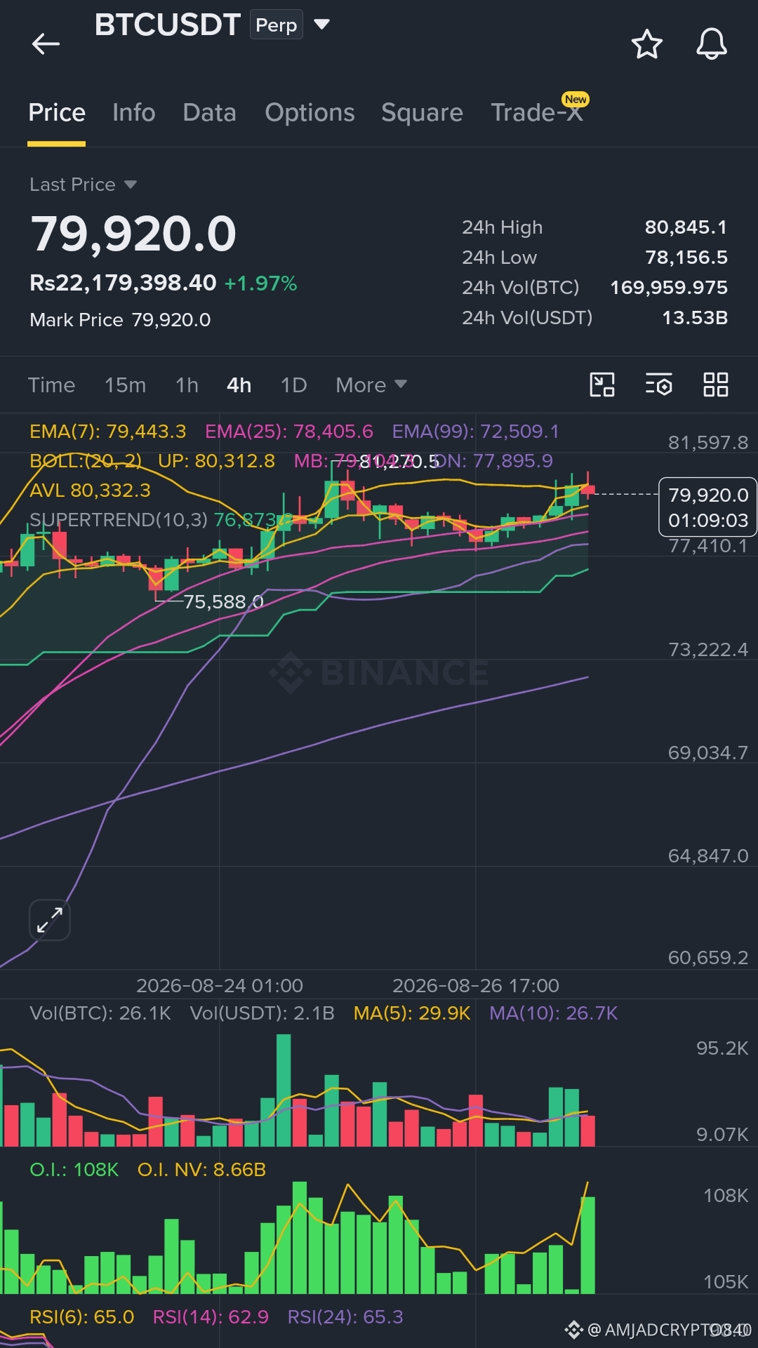This screenshot has width=758, height=1348.
Task: Tap the RSI(14): 62.9 label
Action: tap(211, 1316)
